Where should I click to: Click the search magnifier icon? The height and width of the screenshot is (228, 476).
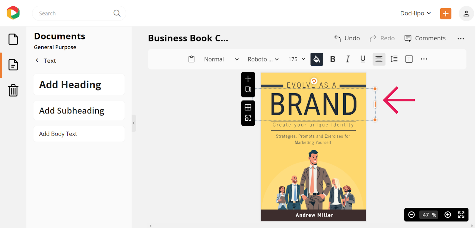[117, 13]
